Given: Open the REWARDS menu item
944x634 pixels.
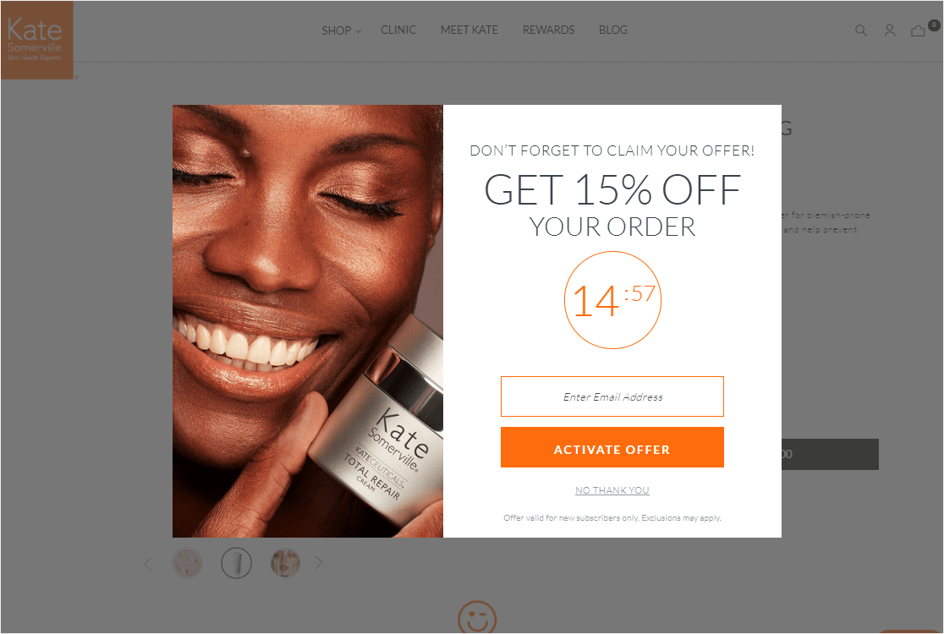Looking at the screenshot, I should click(x=548, y=30).
